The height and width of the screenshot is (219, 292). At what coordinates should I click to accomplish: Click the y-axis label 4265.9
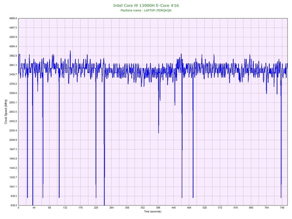13,37
